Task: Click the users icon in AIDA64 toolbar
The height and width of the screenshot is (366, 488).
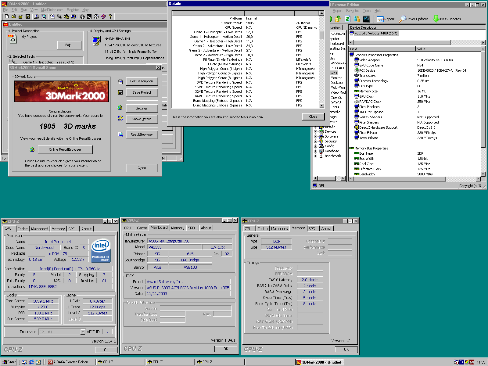Action: pyautogui.click(x=357, y=19)
